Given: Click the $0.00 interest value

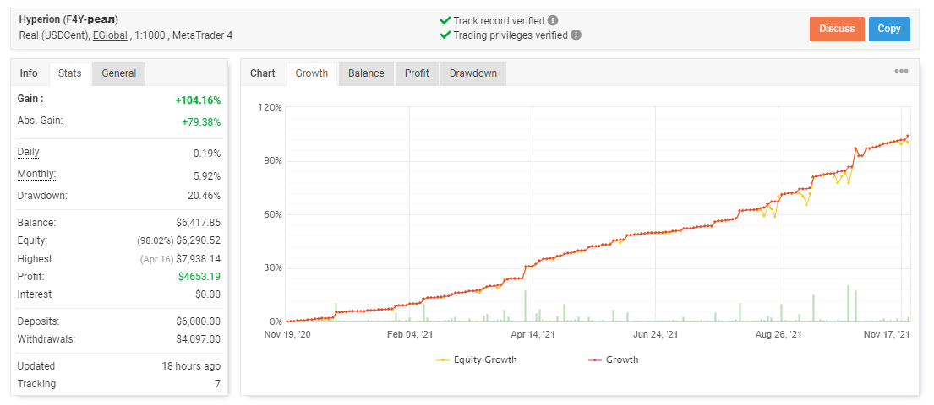Looking at the screenshot, I should point(208,294).
